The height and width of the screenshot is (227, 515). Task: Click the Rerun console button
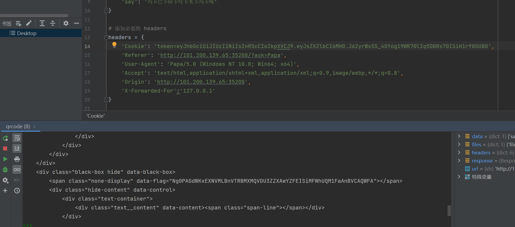pyautogui.click(x=5, y=138)
